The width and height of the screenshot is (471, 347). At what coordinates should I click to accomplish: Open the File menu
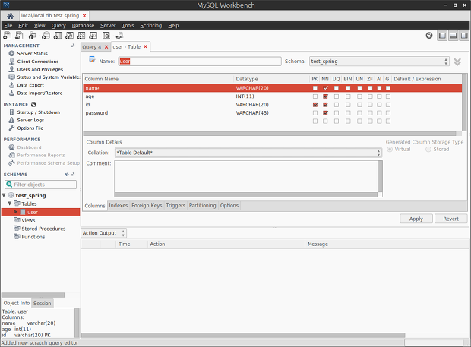coord(8,26)
